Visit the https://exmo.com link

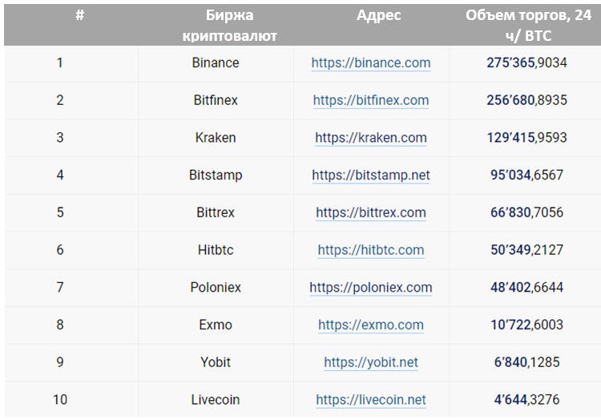370,325
